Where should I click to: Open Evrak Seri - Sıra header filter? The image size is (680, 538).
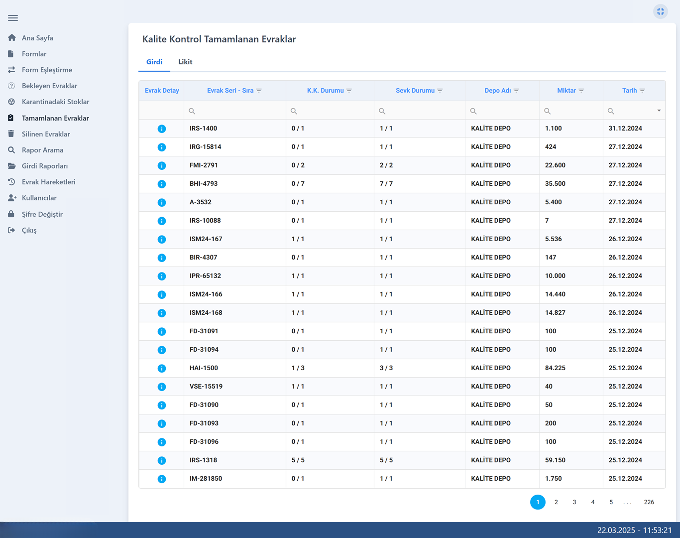259,91
